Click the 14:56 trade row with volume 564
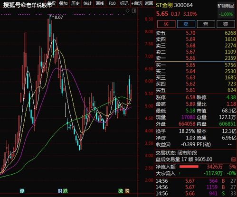Screen dimensions: 237x197 (196, 181)
